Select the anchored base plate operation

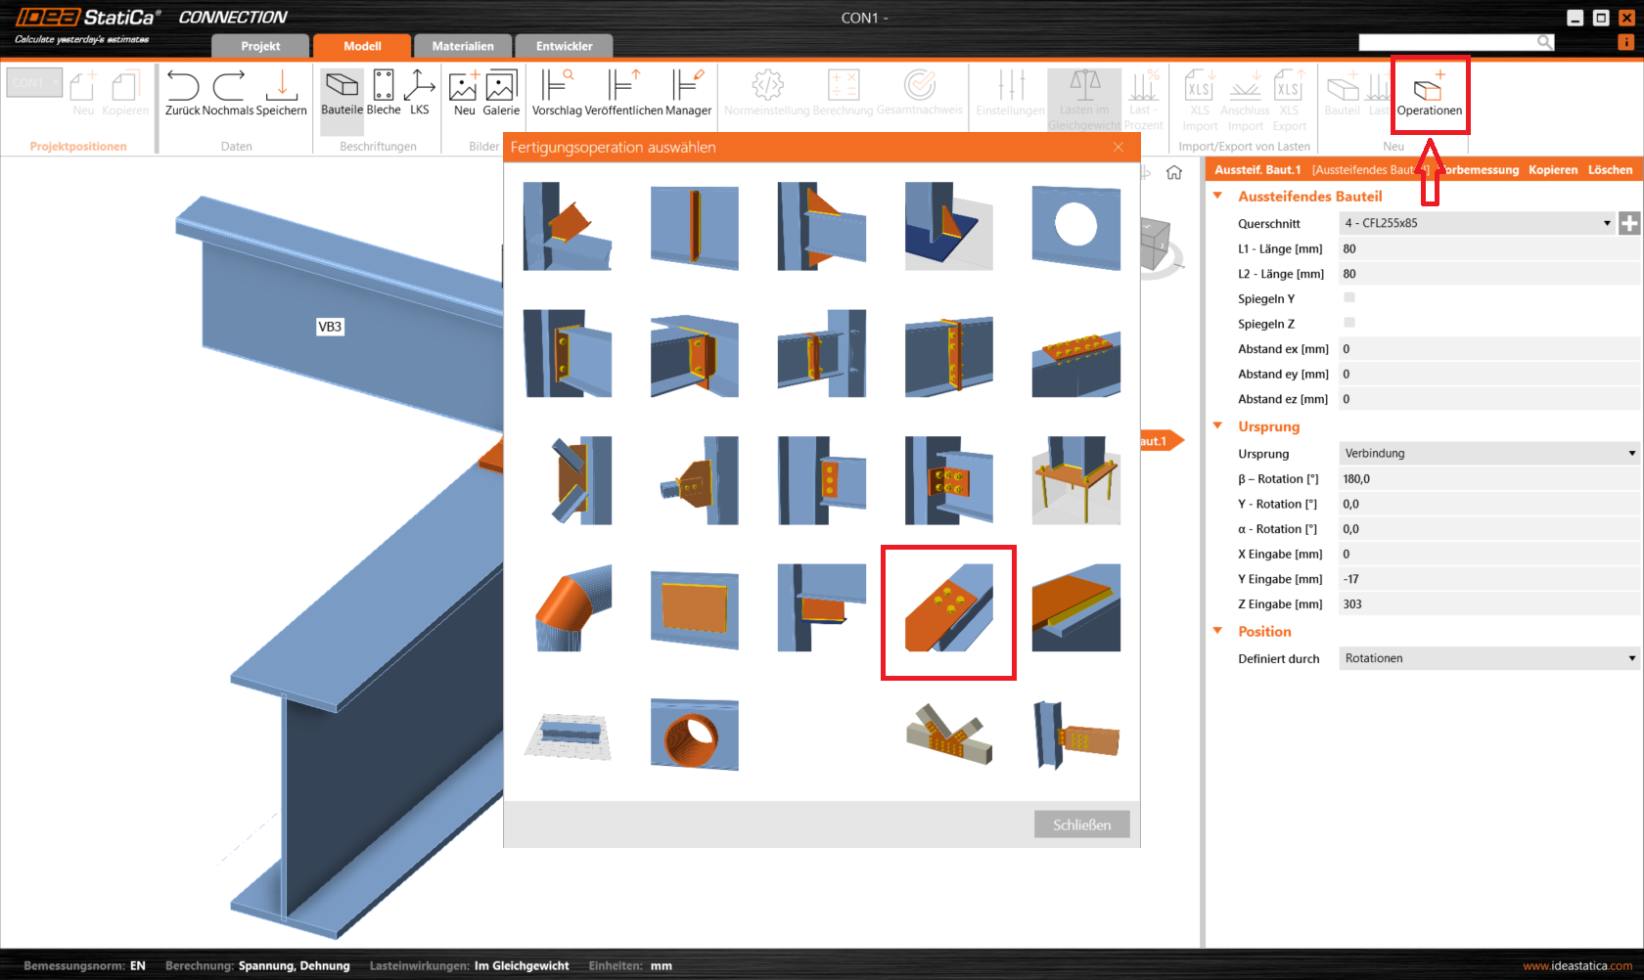pyautogui.click(x=1075, y=480)
